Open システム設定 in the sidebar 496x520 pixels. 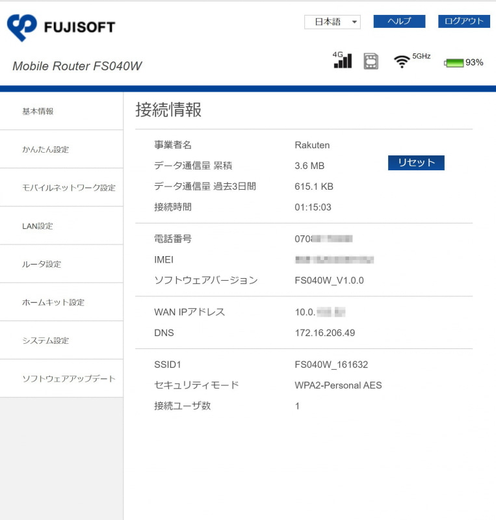click(x=61, y=340)
